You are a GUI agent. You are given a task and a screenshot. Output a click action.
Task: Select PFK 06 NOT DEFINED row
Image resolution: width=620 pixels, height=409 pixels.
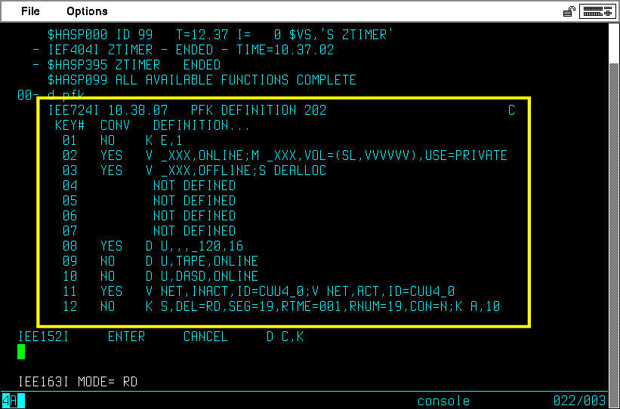149,216
